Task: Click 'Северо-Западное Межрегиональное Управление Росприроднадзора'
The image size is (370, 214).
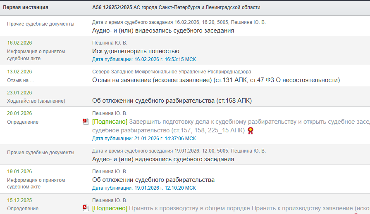Action: [171, 72]
